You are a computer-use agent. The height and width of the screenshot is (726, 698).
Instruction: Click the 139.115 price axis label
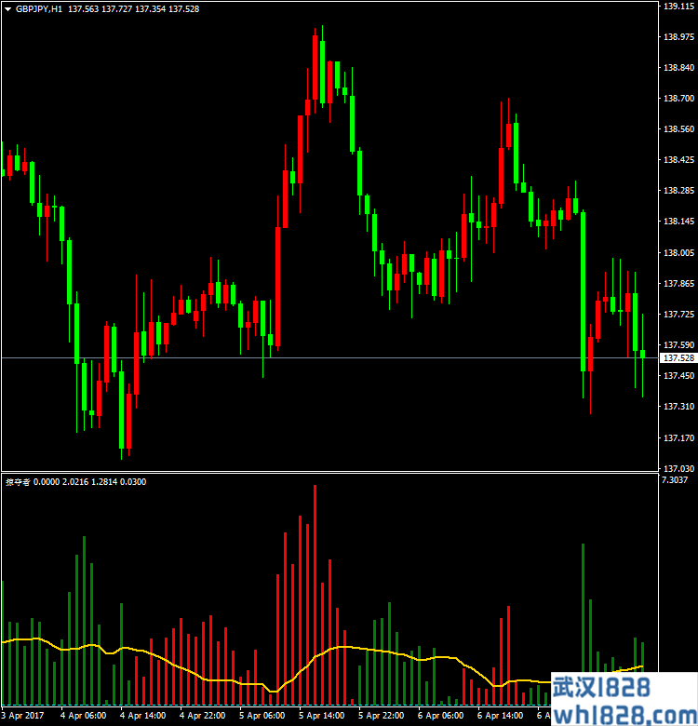[678, 7]
